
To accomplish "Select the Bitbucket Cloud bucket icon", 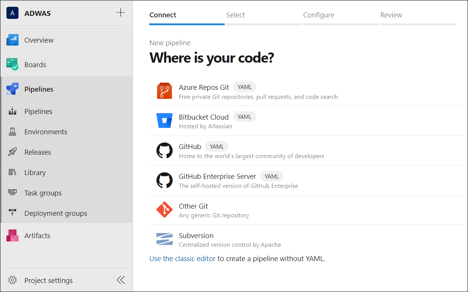I will pyautogui.click(x=164, y=120).
